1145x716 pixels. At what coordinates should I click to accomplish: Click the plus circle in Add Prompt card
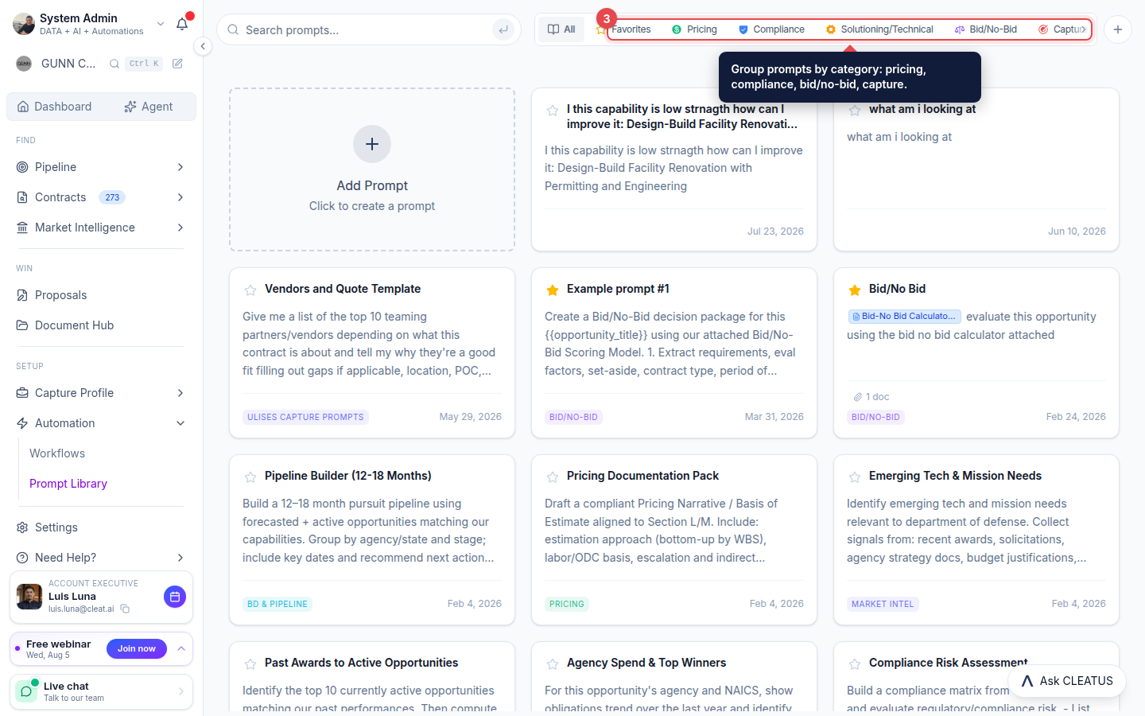pyautogui.click(x=372, y=144)
